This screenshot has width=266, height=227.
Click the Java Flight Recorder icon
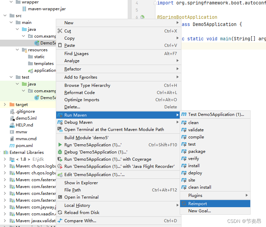coord(60,166)
